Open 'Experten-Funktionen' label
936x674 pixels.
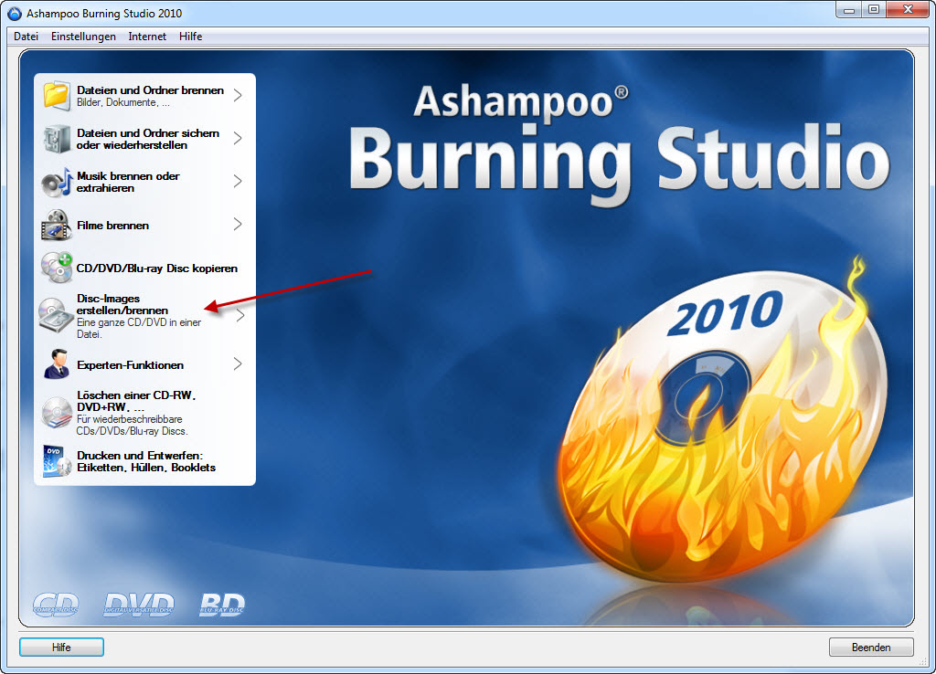coord(130,365)
